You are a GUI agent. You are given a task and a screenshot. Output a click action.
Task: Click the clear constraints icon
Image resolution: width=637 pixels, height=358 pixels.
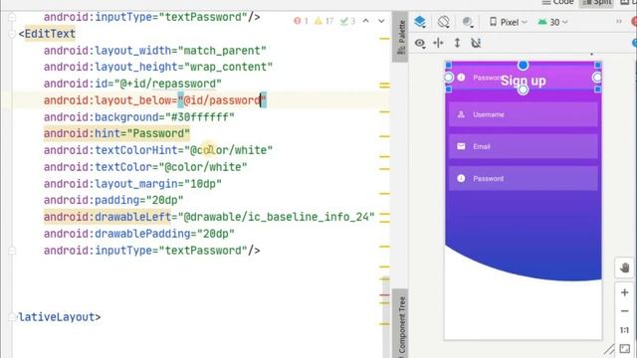coord(476,43)
